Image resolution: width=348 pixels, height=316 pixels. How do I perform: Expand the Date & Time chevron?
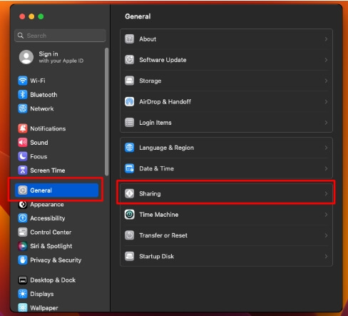click(326, 168)
